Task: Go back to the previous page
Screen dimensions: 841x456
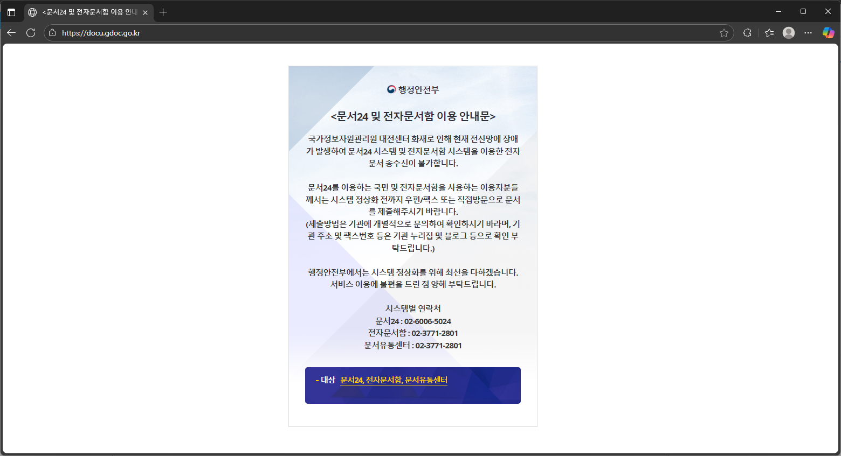Action: click(x=11, y=33)
